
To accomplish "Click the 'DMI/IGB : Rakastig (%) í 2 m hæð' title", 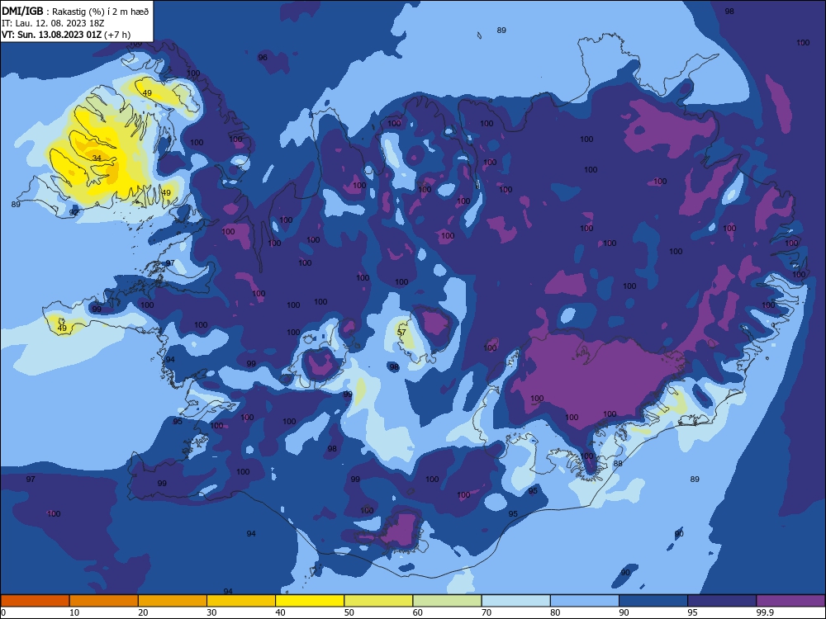I will tap(74, 12).
